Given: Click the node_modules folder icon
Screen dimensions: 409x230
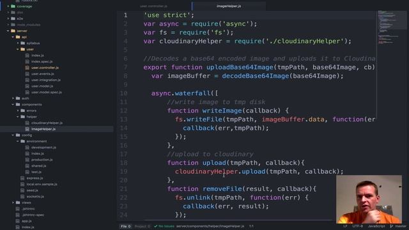Looking at the screenshot, I should point(13,25).
